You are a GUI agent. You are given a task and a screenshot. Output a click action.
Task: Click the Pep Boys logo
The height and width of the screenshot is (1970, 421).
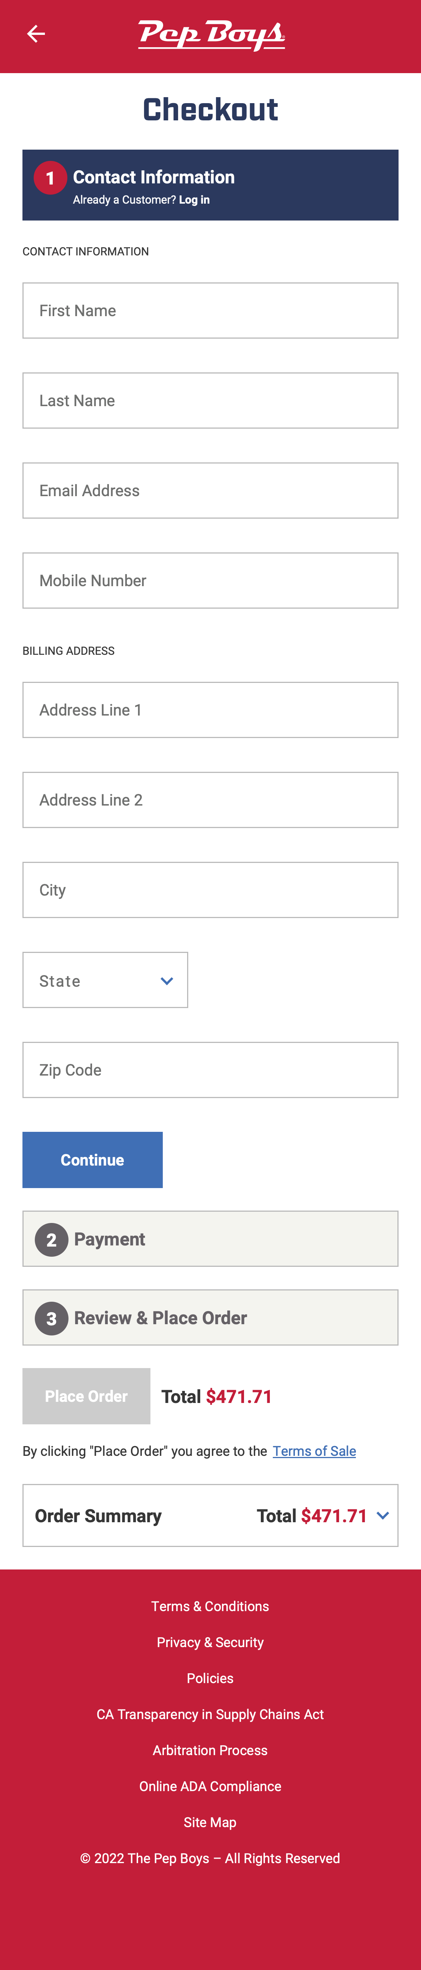point(210,34)
